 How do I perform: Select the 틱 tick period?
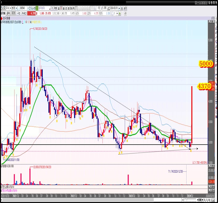74,8
